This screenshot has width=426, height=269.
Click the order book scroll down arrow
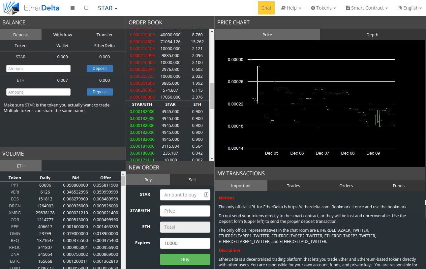click(212, 159)
